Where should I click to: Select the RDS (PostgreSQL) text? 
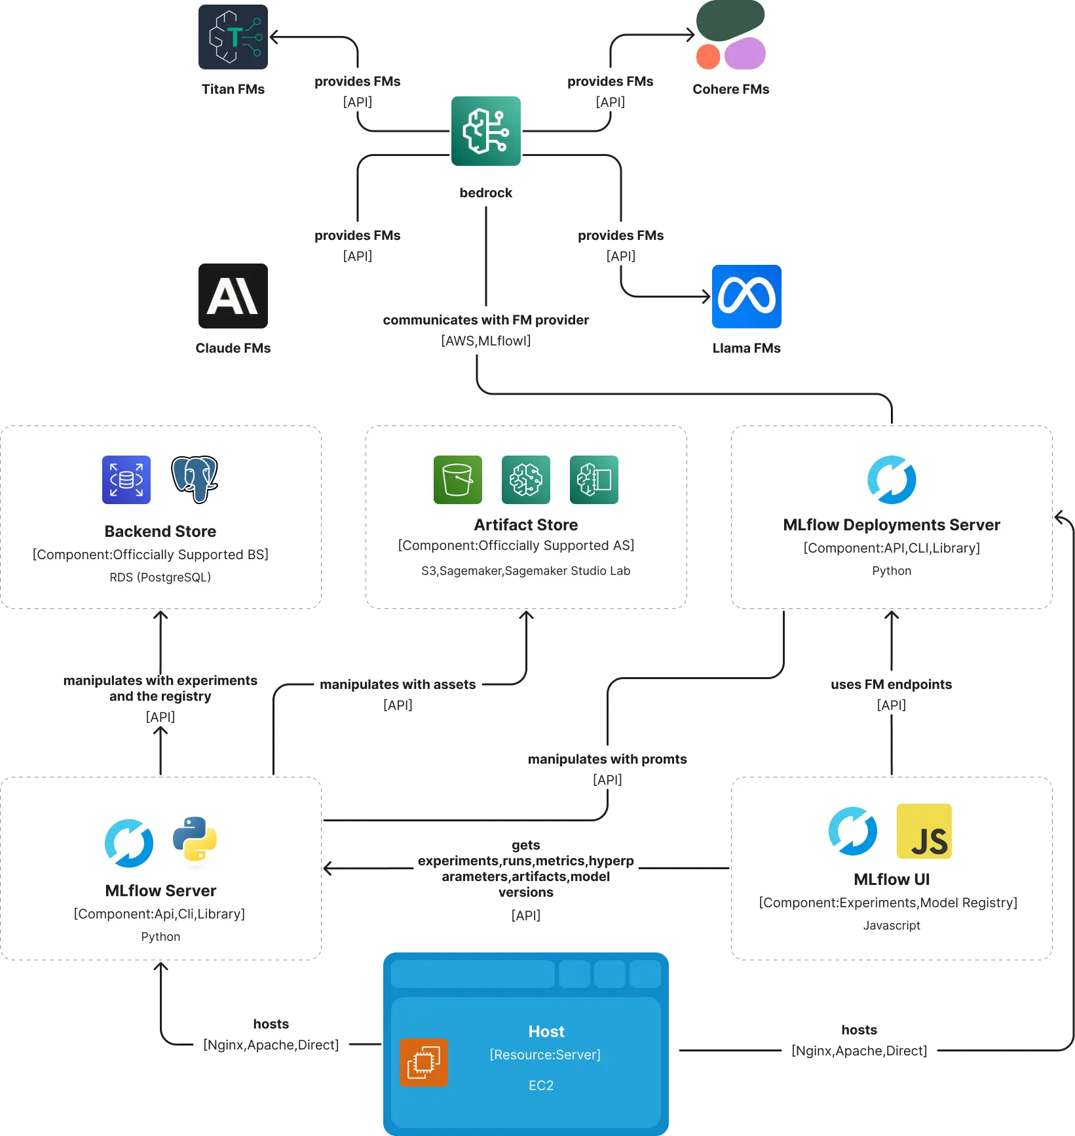tap(160, 578)
